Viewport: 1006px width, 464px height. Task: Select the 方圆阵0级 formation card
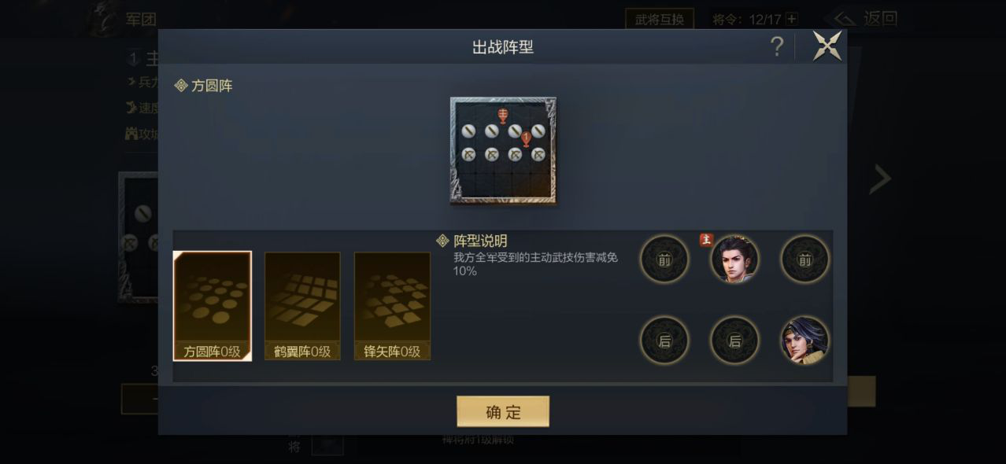(x=213, y=306)
